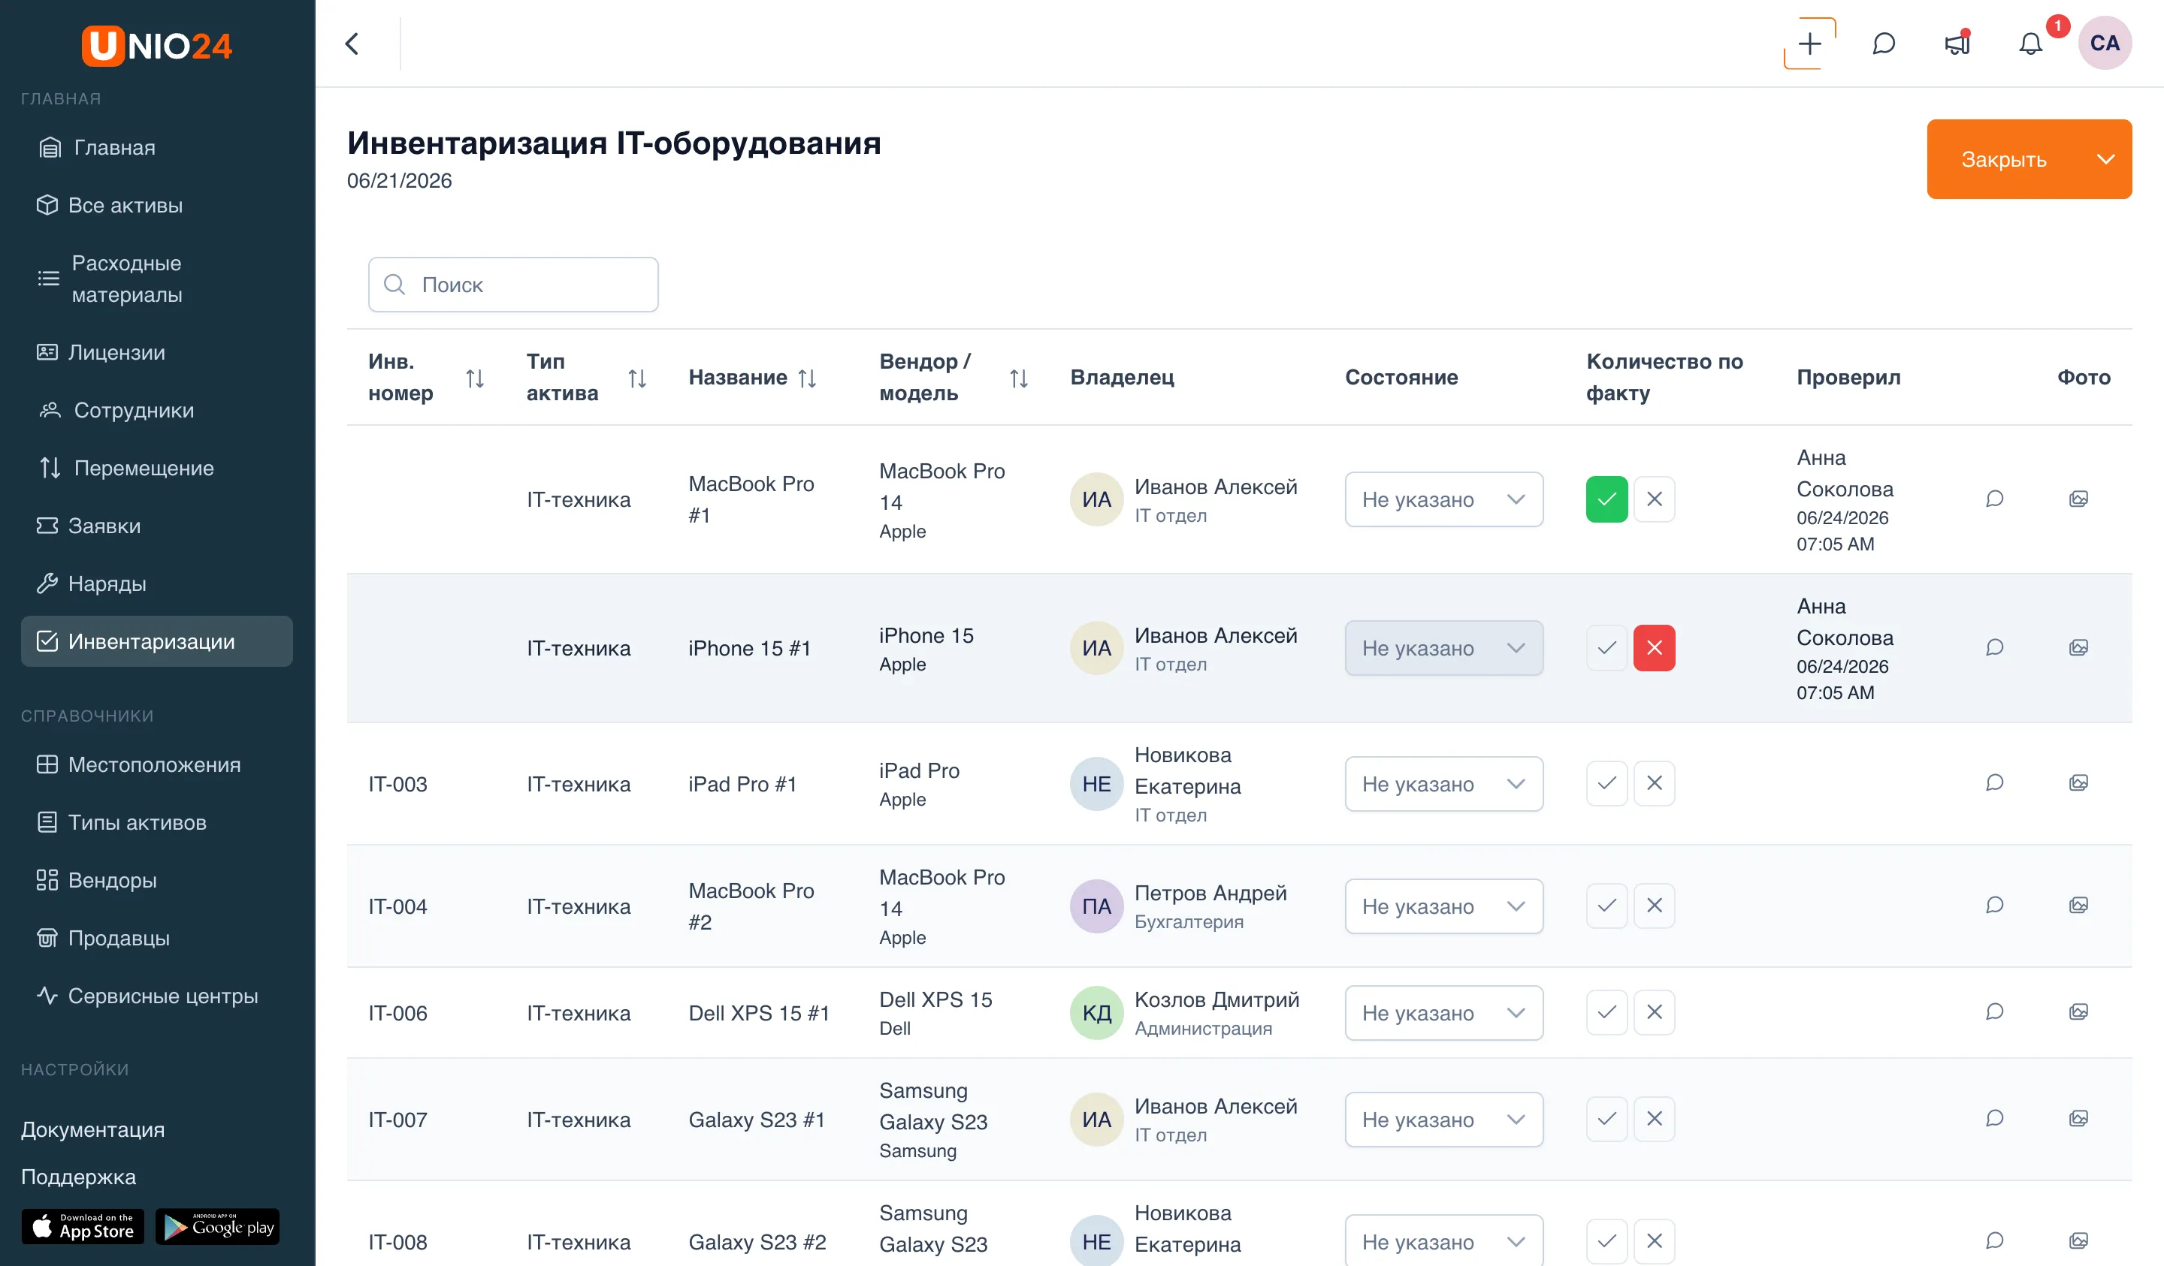This screenshot has width=2164, height=1266.
Task: Open comment for Galaxy S23 #1 row
Action: point(1994,1118)
